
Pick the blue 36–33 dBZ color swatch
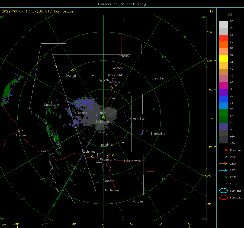(223, 99)
